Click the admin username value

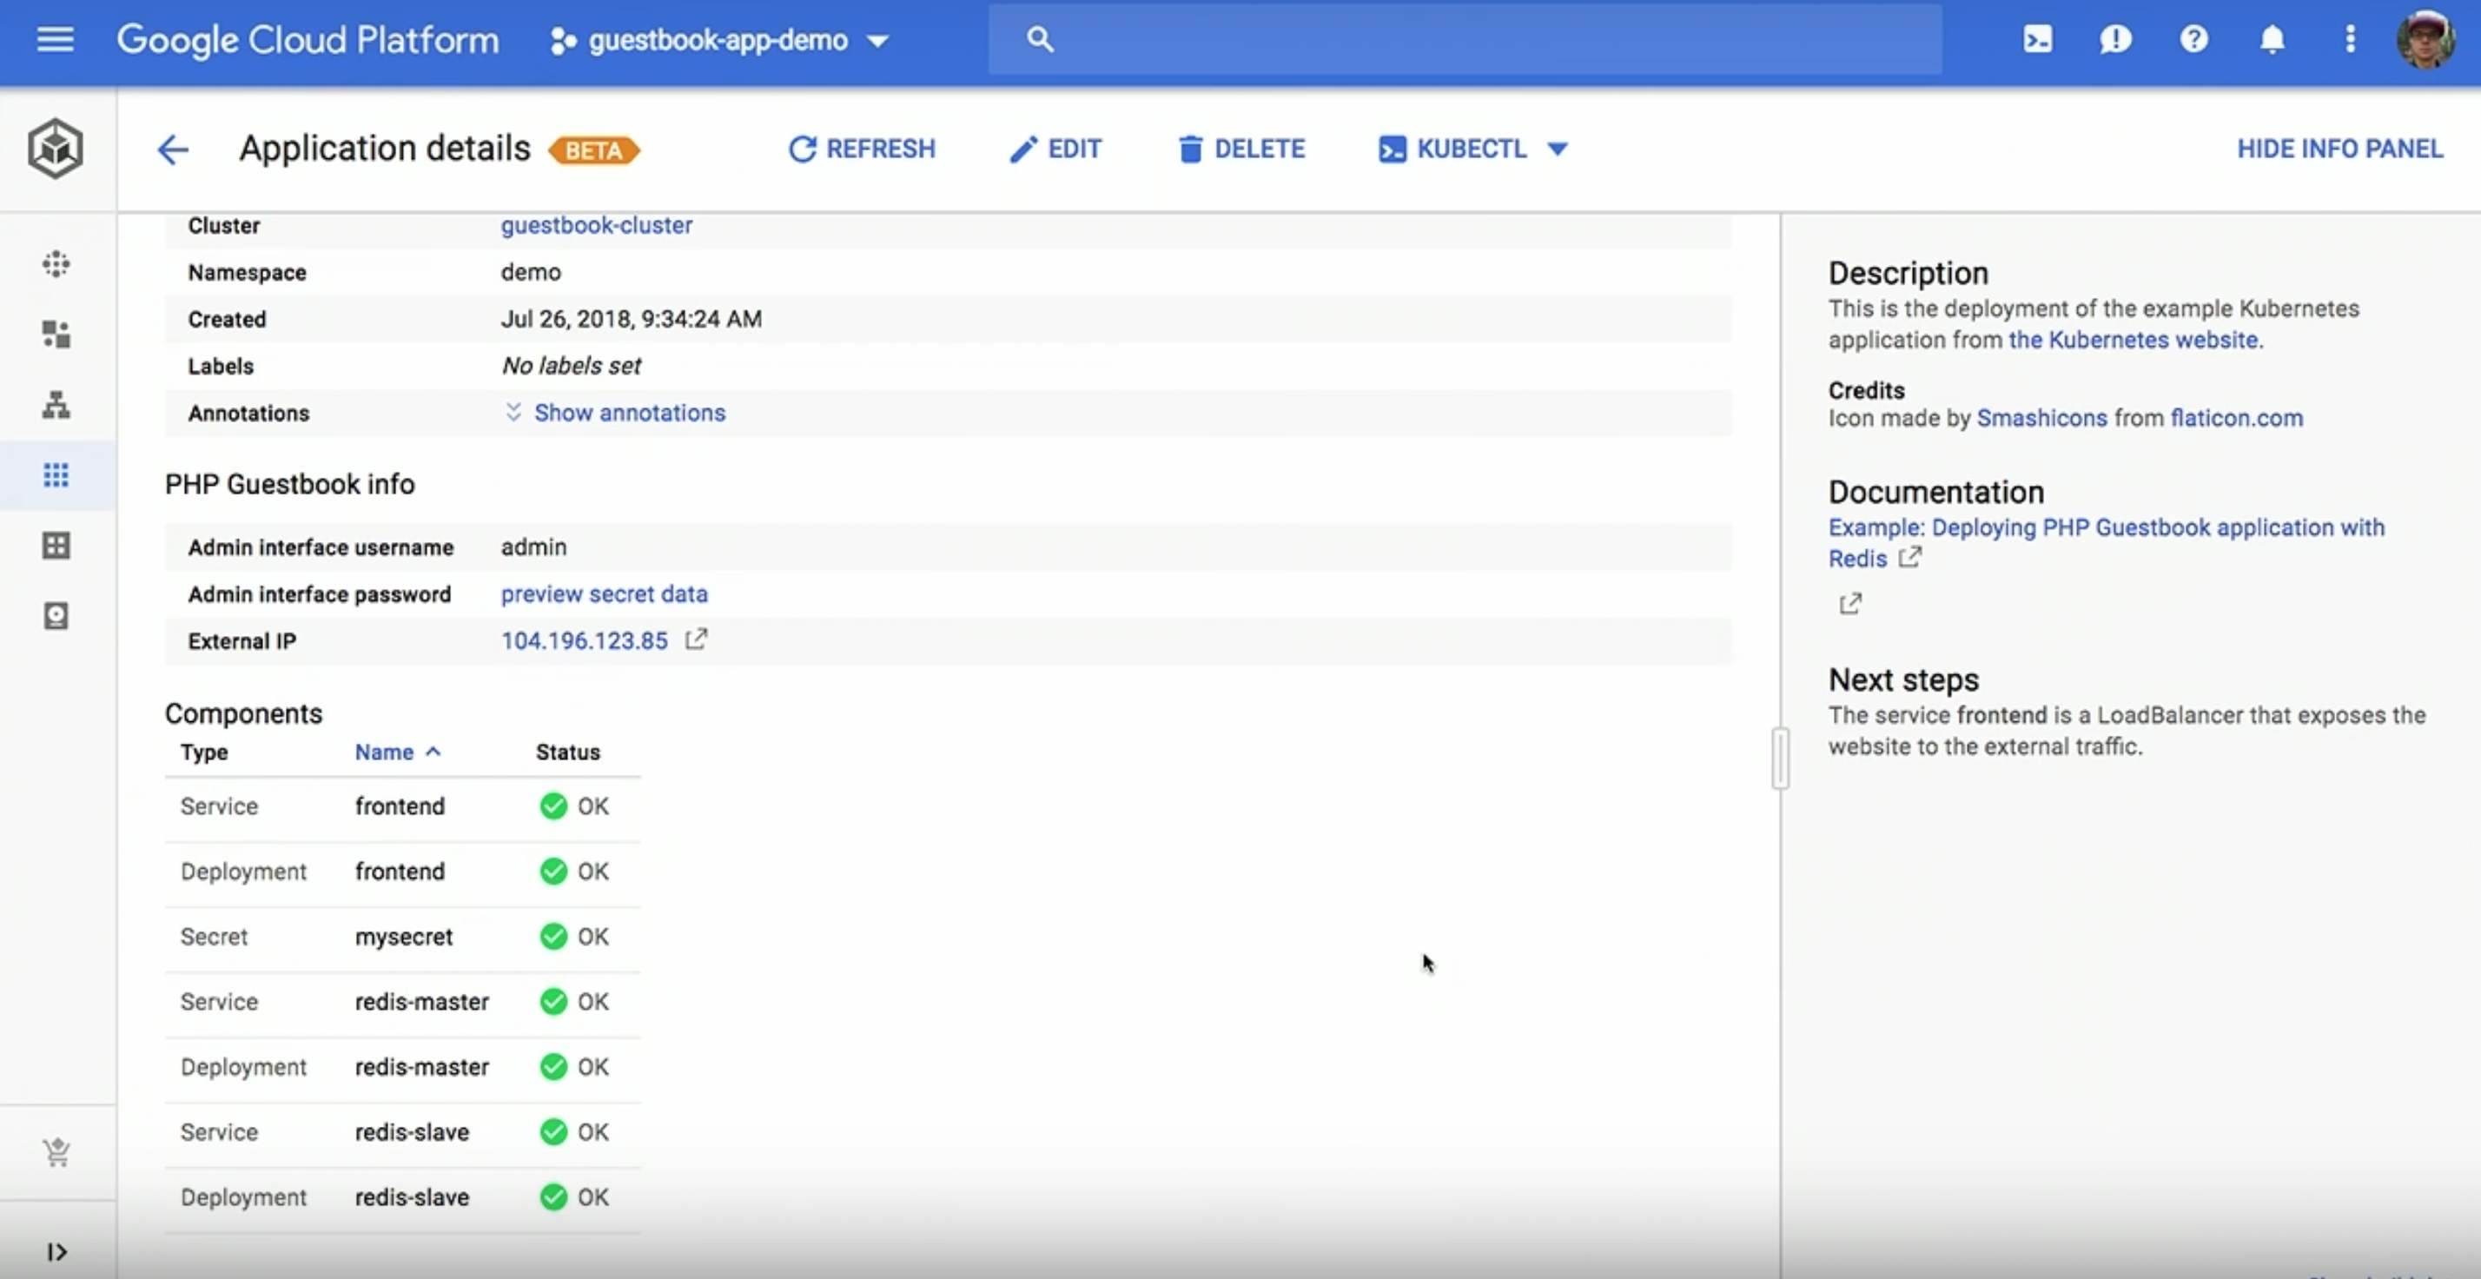(533, 547)
